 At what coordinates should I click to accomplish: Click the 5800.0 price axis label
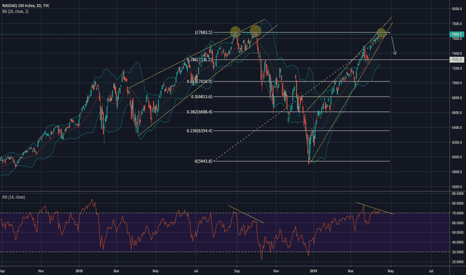click(x=457, y=172)
